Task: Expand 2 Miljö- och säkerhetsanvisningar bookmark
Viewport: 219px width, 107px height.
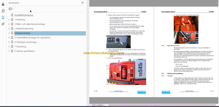Action: [9, 24]
